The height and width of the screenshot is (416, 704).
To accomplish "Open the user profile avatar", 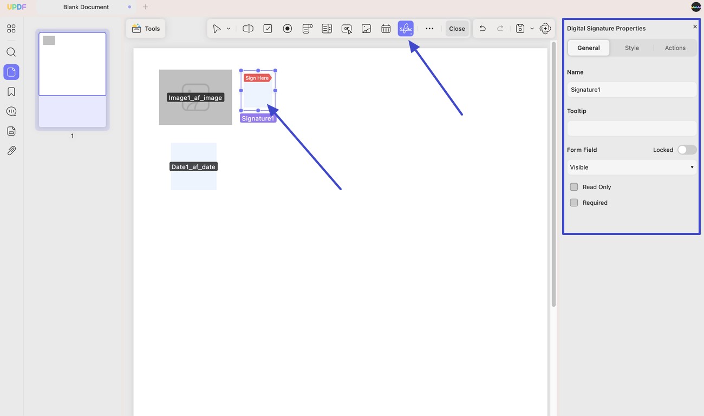I will (696, 7).
